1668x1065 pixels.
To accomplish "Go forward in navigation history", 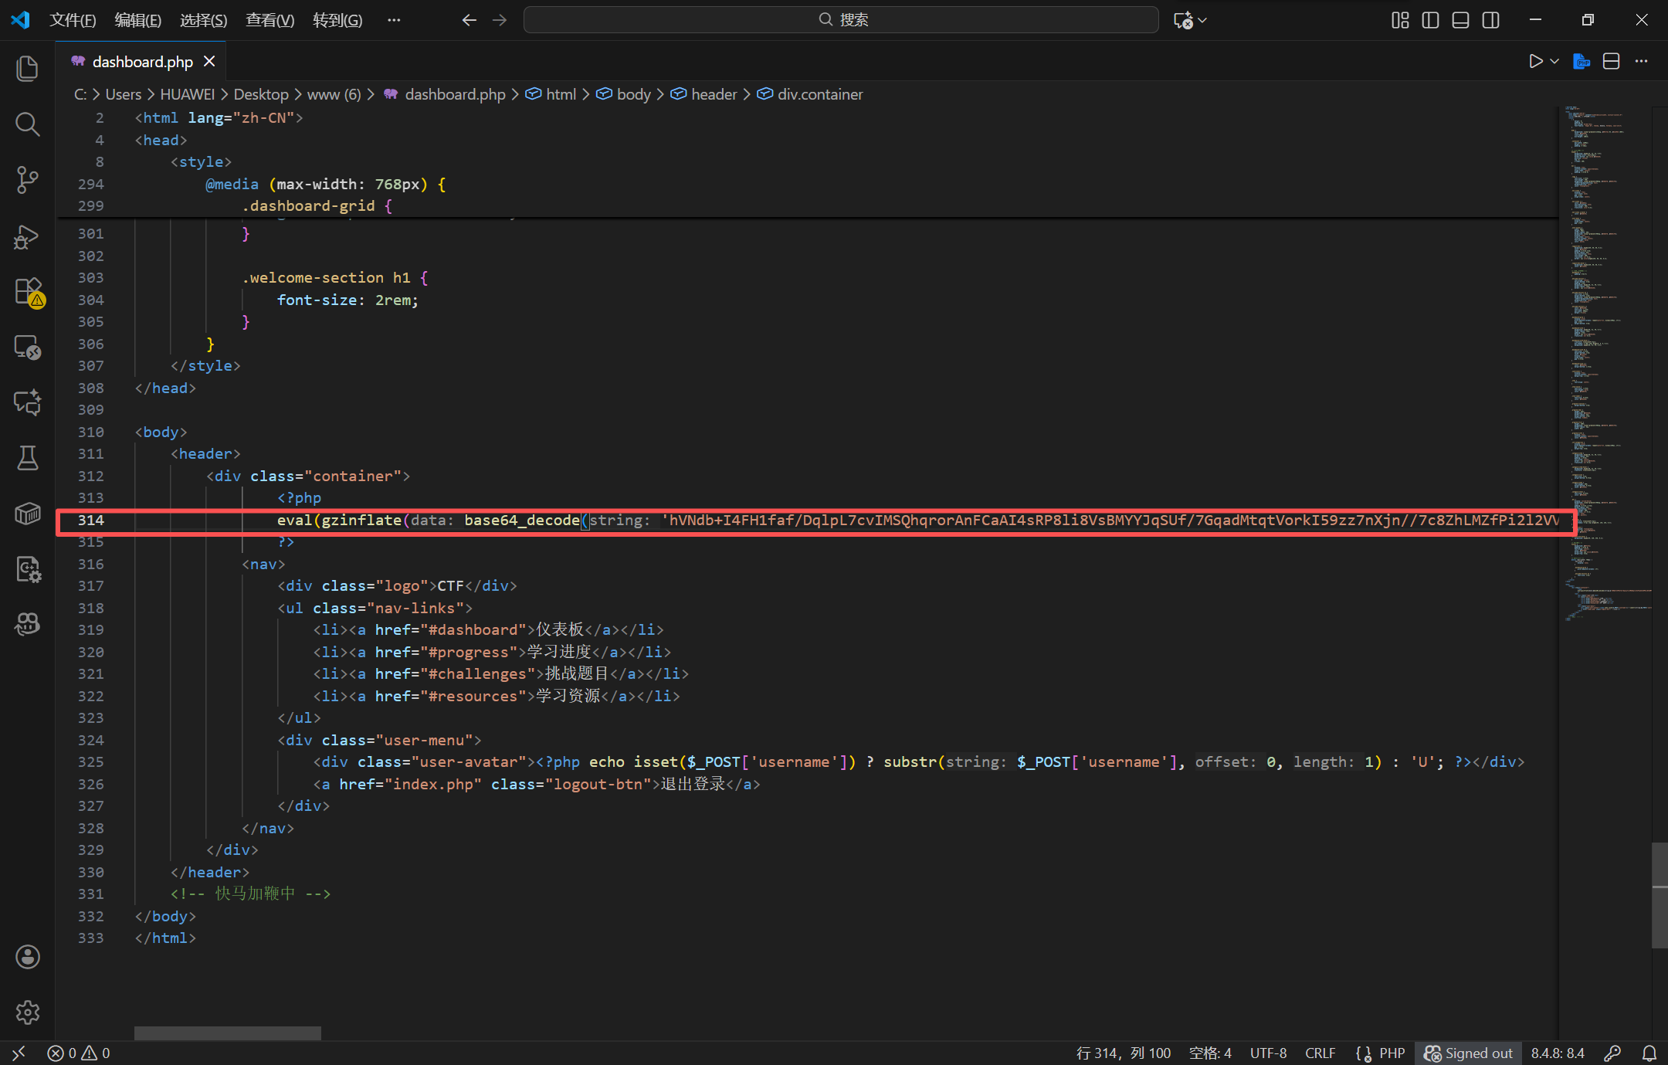I will tap(500, 20).
